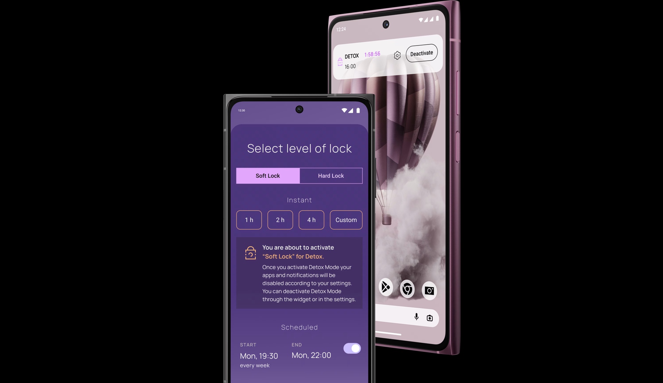663x383 pixels.
Task: Open Detox settings via gear icon
Action: [397, 54]
